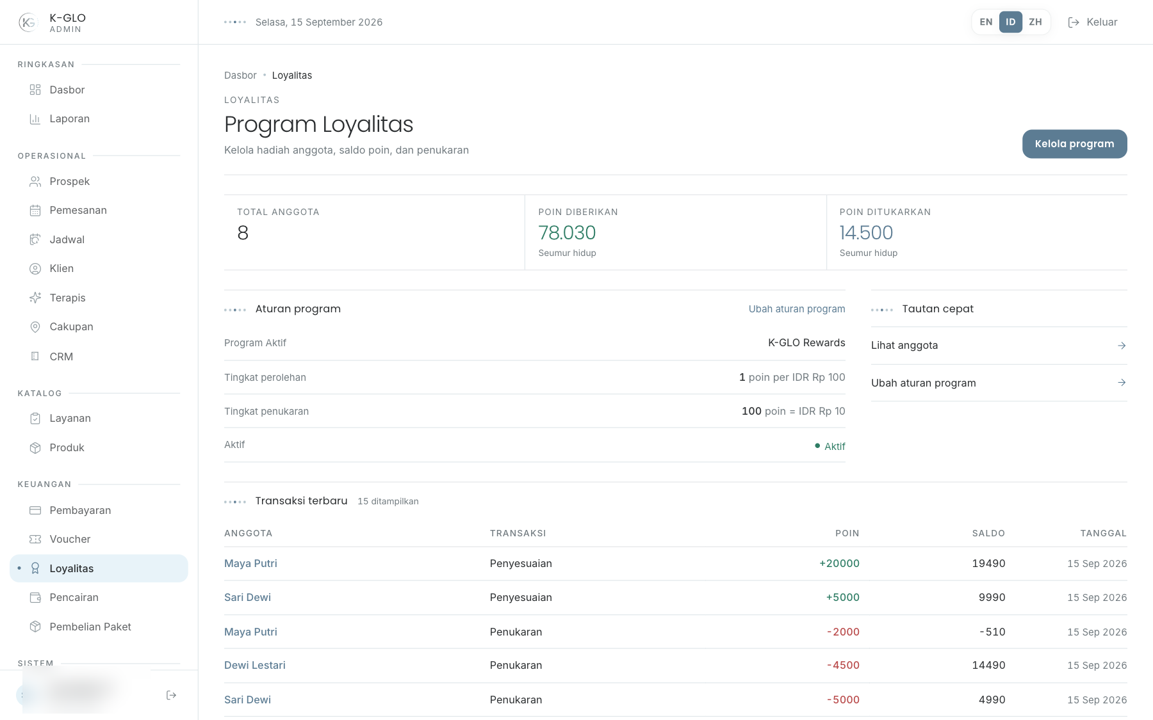Click Ubah aturan program link in Aturan program header
The width and height of the screenshot is (1153, 720).
(x=797, y=309)
